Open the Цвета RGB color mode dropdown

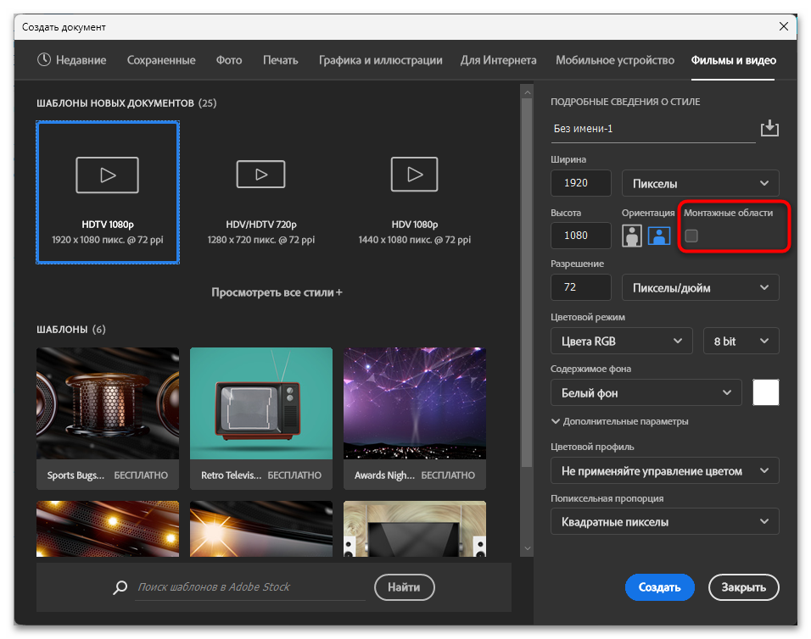[x=621, y=341]
